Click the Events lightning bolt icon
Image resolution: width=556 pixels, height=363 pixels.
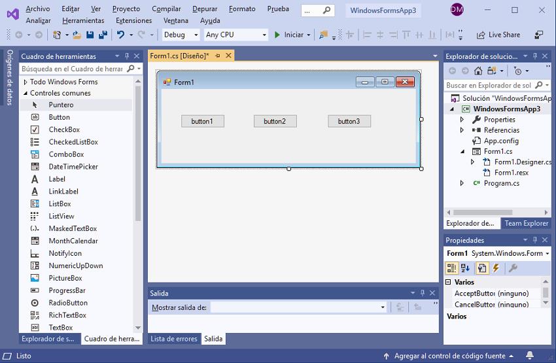tap(496, 268)
